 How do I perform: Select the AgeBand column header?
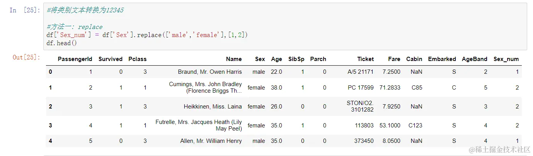click(474, 59)
